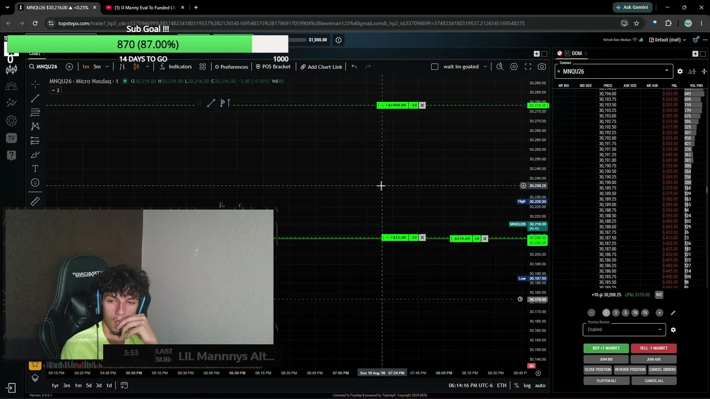The width and height of the screenshot is (710, 399).
Task: Select the brush drawing tool
Action: click(x=35, y=155)
